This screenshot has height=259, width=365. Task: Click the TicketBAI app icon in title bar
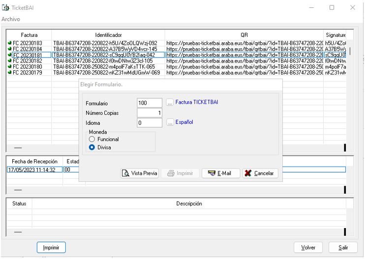tap(6, 8)
